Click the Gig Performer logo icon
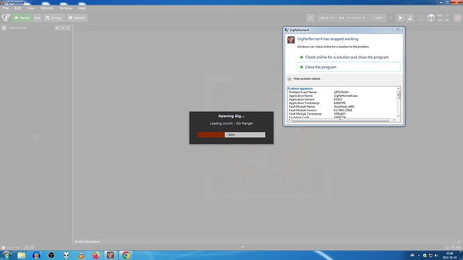This screenshot has height=260, width=463. pyautogui.click(x=6, y=17)
